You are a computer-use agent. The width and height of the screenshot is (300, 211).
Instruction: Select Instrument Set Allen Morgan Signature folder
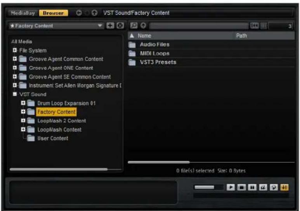tap(75, 85)
